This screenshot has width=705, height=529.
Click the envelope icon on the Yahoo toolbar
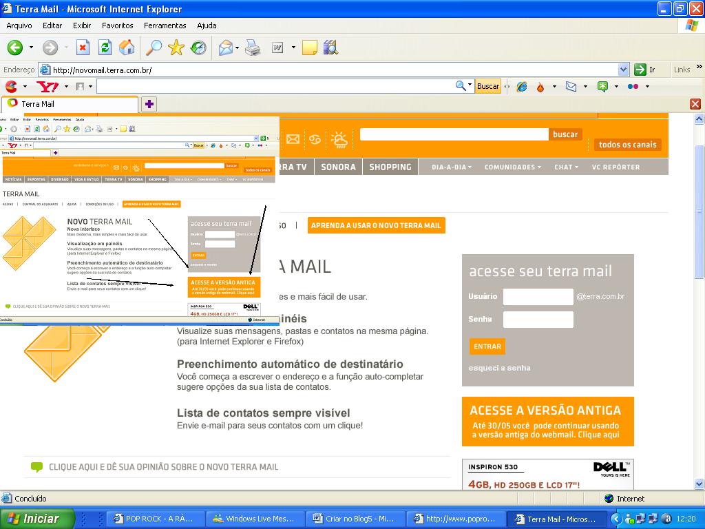(571, 86)
